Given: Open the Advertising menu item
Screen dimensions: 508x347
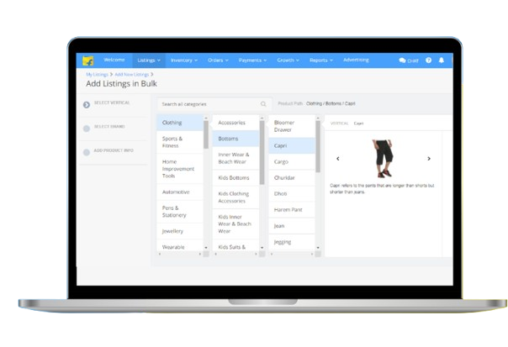Looking at the screenshot, I should pyautogui.click(x=356, y=60).
